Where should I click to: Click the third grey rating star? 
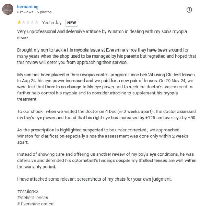tap(28, 22)
